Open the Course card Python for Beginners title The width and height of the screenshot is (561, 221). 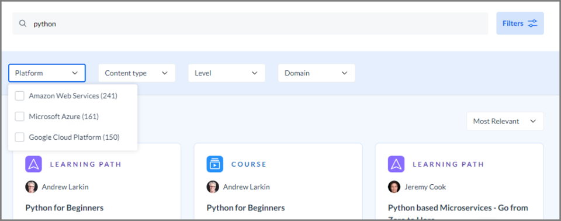246,208
